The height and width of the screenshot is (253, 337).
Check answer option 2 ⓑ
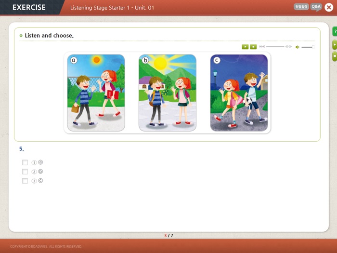pos(25,172)
